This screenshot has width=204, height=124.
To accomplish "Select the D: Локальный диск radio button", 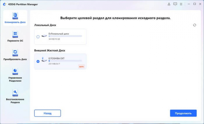I will tap(38, 37).
